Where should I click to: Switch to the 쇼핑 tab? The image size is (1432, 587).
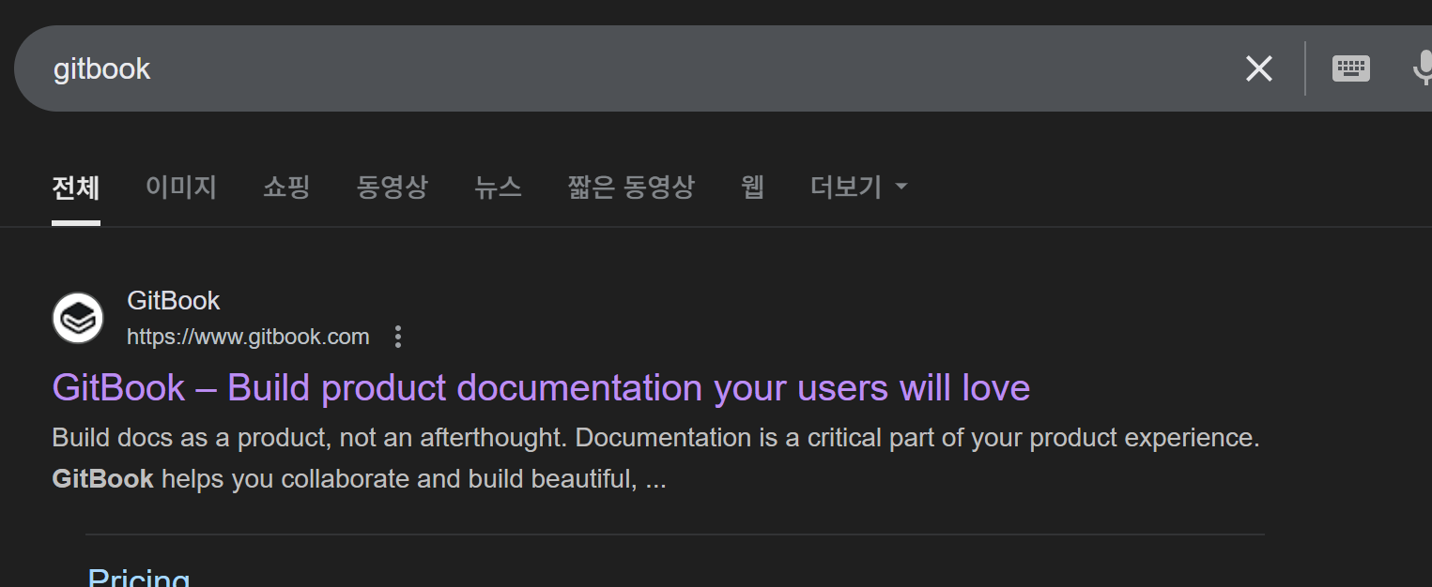pyautogui.click(x=286, y=187)
